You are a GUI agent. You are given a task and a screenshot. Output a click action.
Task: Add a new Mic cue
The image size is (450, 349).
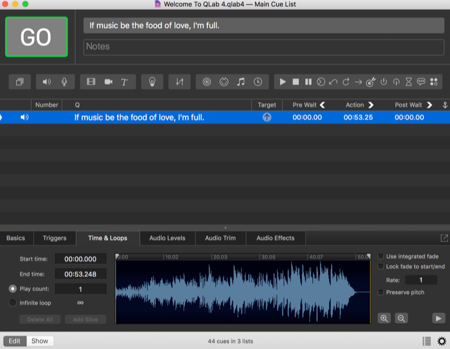[65, 82]
